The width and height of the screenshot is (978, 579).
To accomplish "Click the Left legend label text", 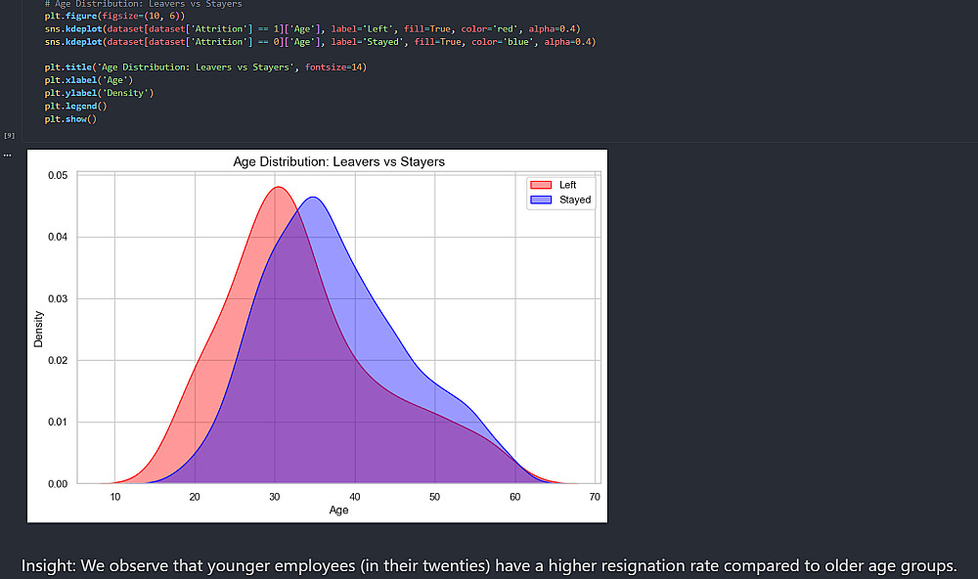I will pyautogui.click(x=567, y=185).
